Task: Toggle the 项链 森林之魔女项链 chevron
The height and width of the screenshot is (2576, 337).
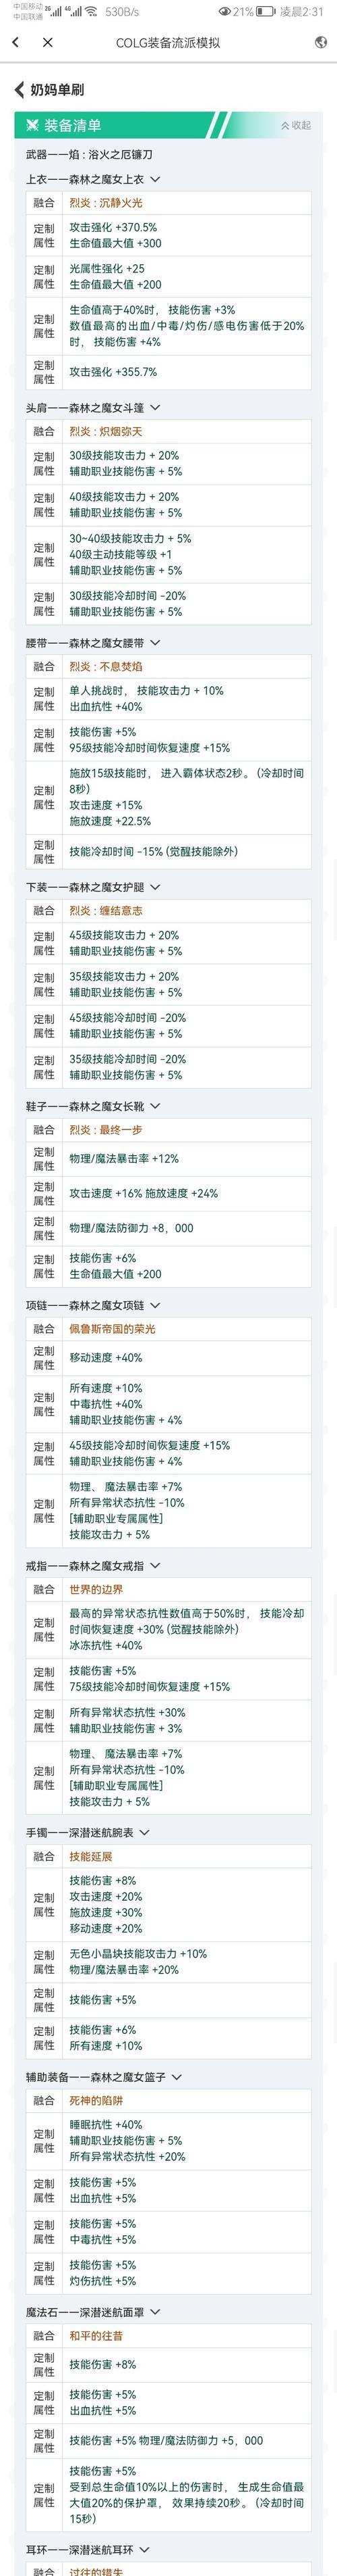Action: pyautogui.click(x=154, y=1305)
